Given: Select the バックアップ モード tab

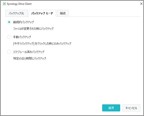Looking at the screenshot, I should [x=42, y=13].
